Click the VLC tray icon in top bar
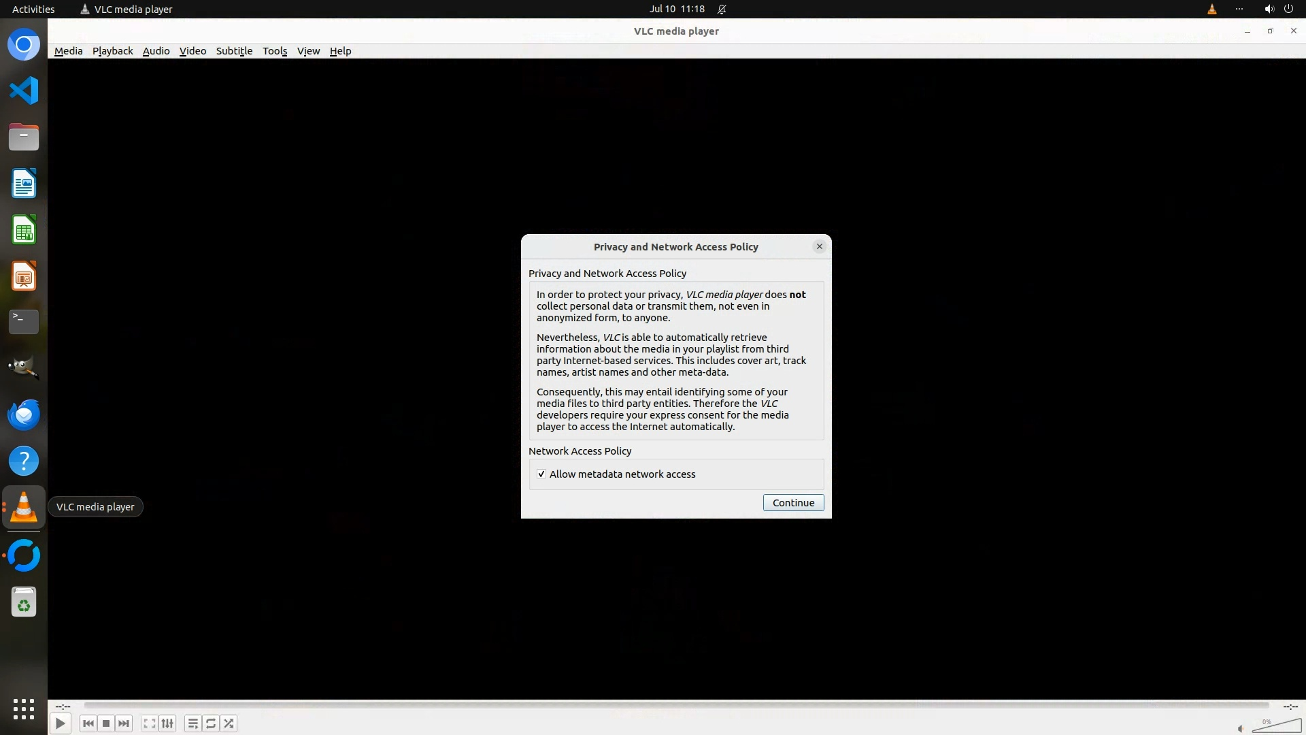The height and width of the screenshot is (735, 1306). [x=1211, y=10]
